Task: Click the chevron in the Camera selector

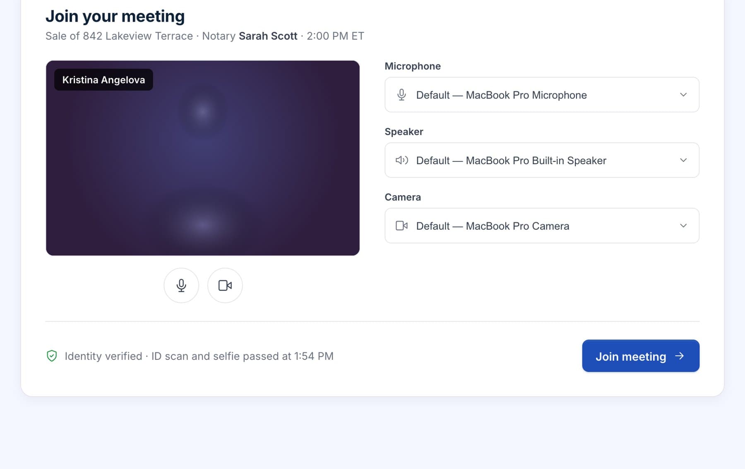Action: click(683, 226)
